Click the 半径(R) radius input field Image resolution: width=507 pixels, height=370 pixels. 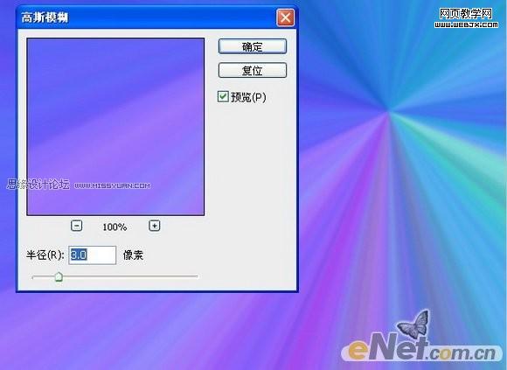point(93,255)
